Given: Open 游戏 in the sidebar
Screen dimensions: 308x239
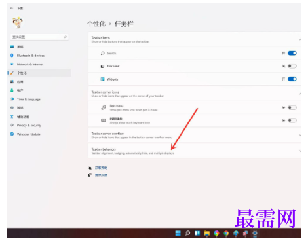Looking at the screenshot, I should point(39,108).
